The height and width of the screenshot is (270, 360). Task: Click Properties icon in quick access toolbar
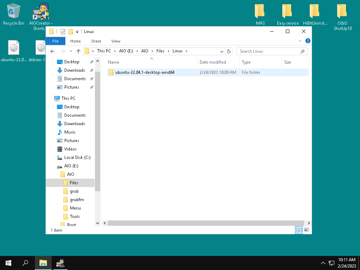(63, 32)
